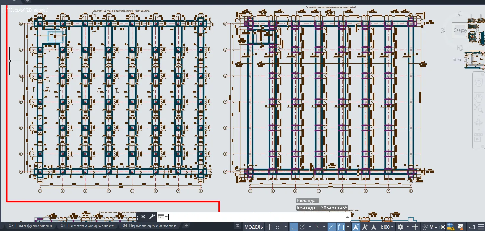Focus the command line input field
This screenshot has height=231, width=485.
point(257,217)
